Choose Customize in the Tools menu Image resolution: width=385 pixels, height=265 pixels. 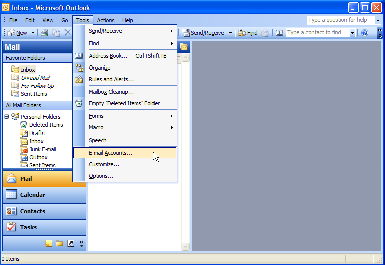coord(125,164)
